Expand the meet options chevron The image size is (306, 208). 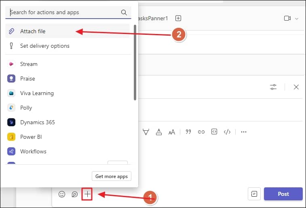(297, 19)
